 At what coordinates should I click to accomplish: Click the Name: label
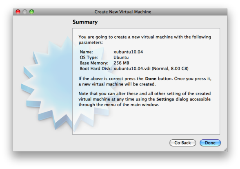coord(87,52)
